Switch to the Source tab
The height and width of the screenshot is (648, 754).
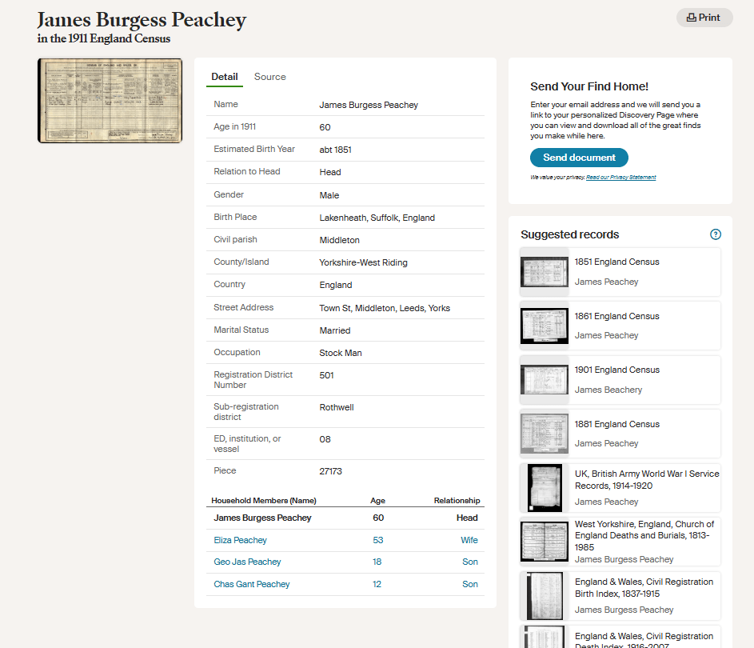click(269, 77)
